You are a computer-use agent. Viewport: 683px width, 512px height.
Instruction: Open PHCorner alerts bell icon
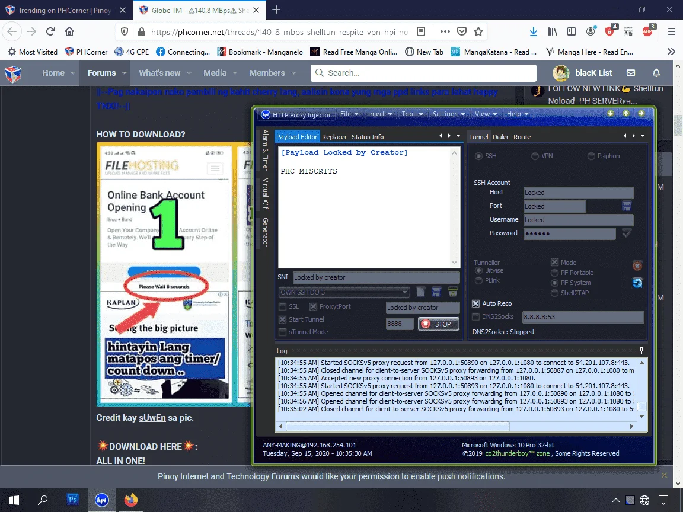656,73
